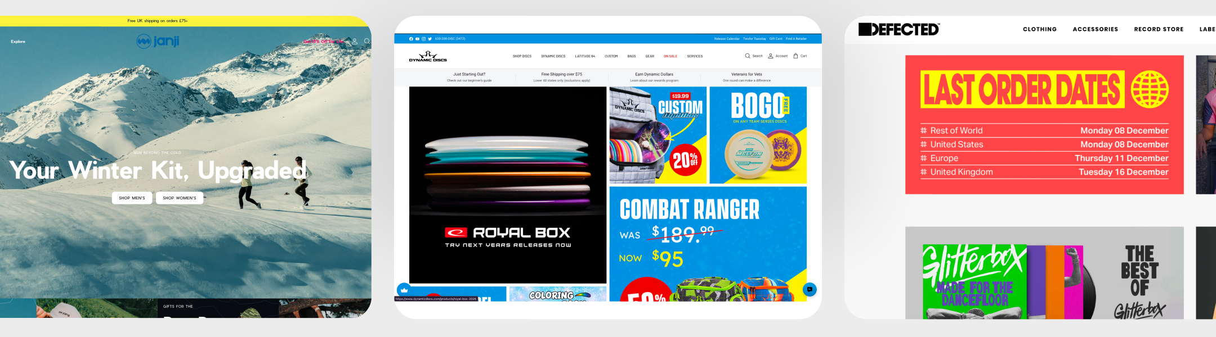The width and height of the screenshot is (1216, 337).
Task: Click the Dynamic Discs search magnifier icon
Action: click(748, 56)
